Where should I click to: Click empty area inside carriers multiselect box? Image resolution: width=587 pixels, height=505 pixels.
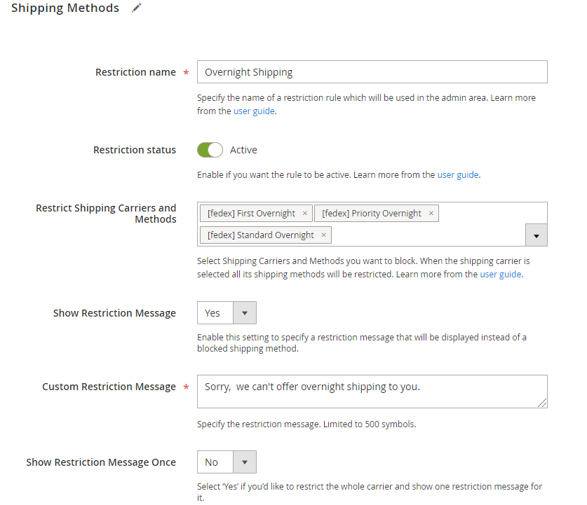click(427, 235)
